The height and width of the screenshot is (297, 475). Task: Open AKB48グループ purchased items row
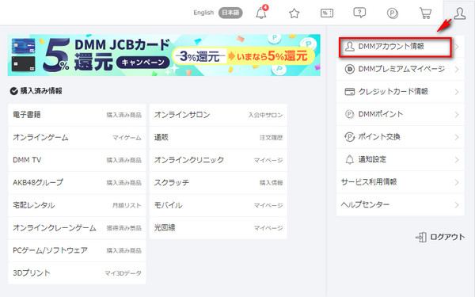[x=77, y=183]
